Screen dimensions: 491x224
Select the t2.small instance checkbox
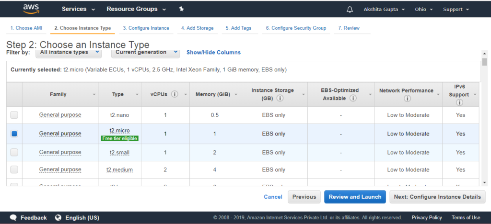[x=14, y=153]
